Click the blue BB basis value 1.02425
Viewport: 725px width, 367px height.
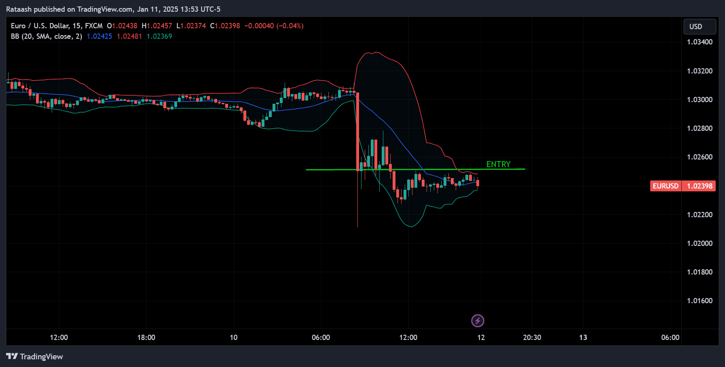(x=99, y=36)
